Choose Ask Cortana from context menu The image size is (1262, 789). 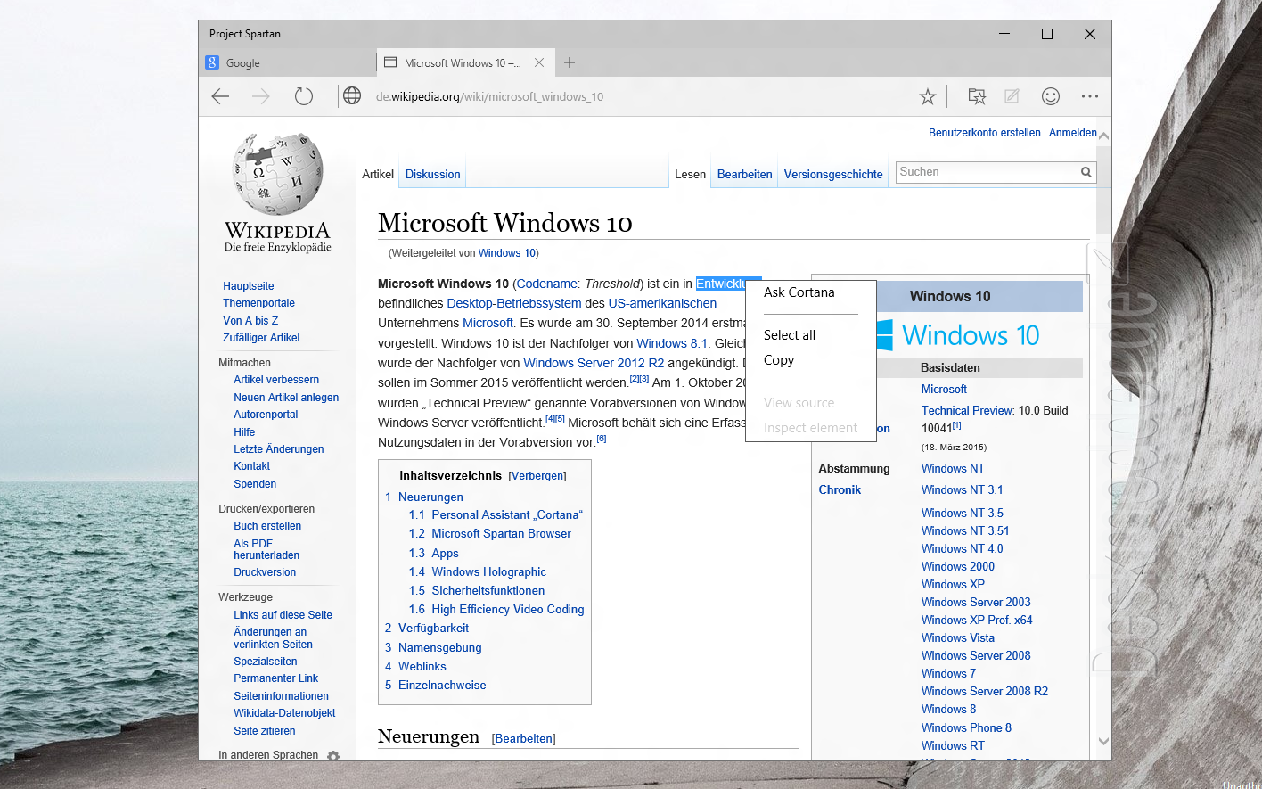click(799, 292)
